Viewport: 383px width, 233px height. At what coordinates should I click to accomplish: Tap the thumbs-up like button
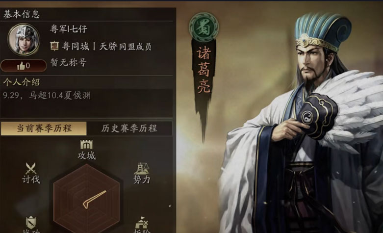tap(24, 65)
